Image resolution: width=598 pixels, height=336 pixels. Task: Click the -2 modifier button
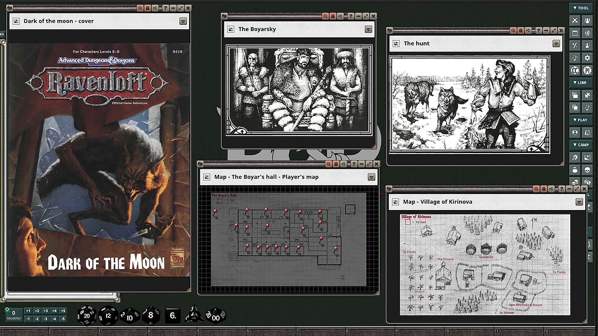37,319
